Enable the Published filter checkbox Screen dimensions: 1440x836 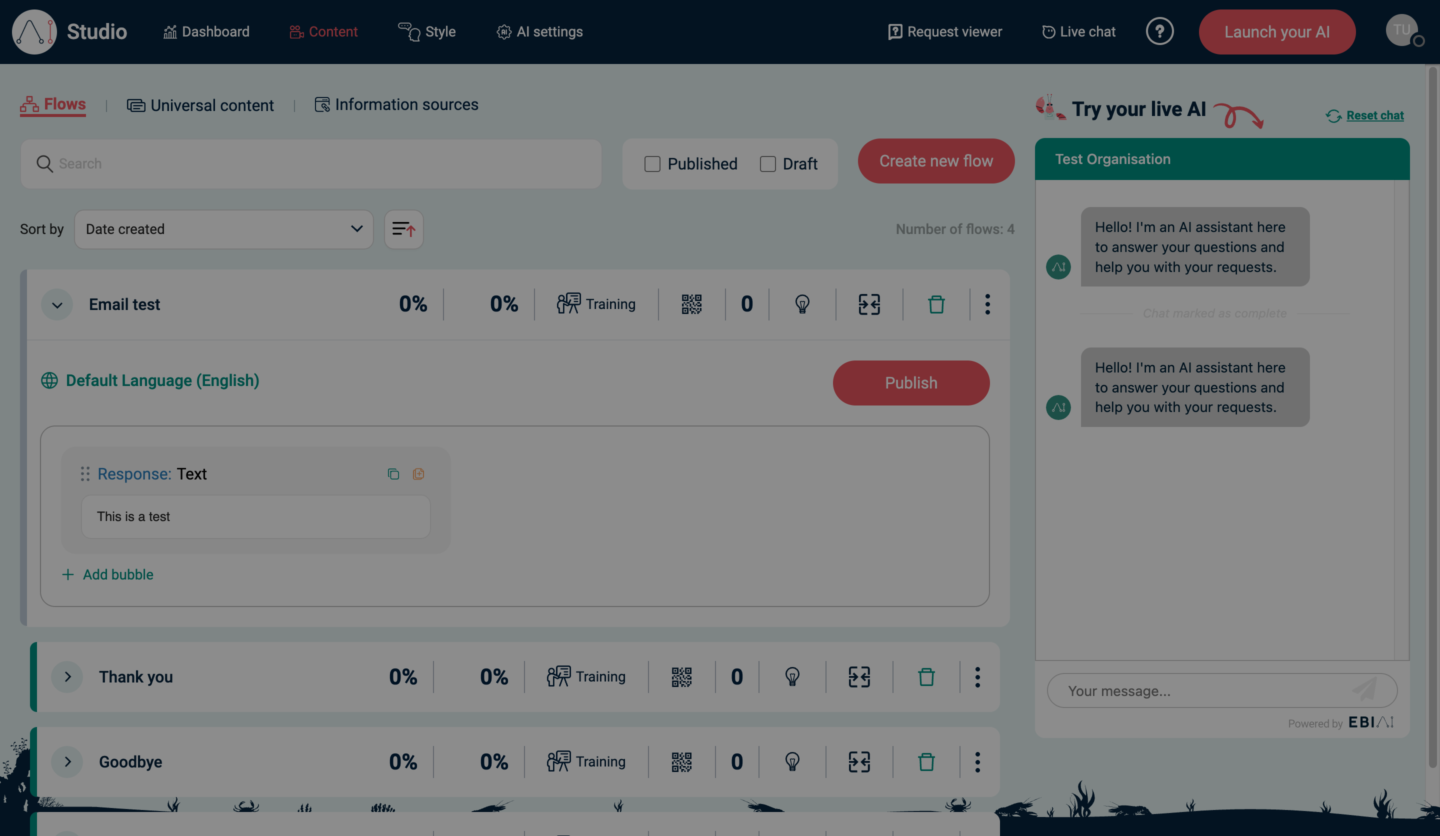tap(652, 163)
